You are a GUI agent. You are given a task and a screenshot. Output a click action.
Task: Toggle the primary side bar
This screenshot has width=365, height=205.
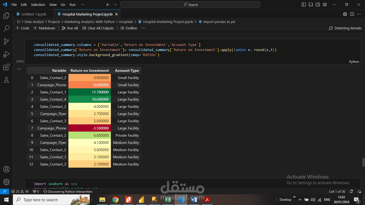pos(304,5)
